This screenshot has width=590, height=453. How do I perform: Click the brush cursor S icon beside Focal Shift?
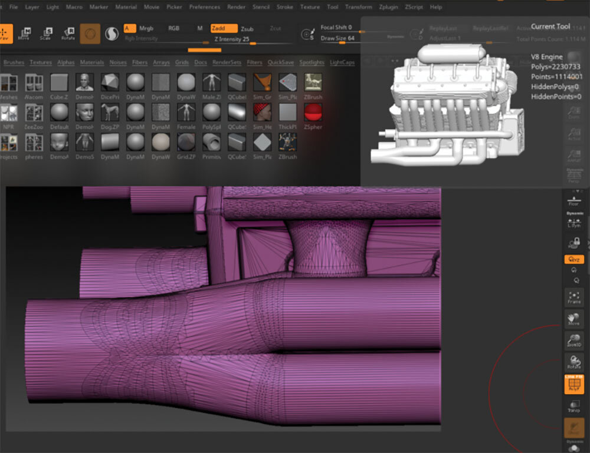click(307, 34)
